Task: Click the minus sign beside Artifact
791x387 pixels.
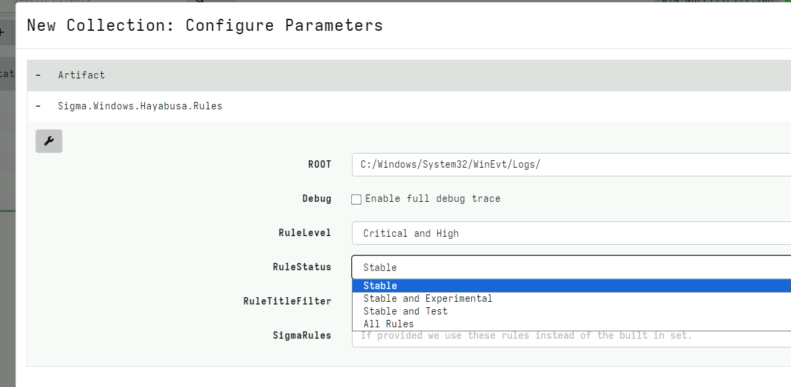Action: (38, 74)
